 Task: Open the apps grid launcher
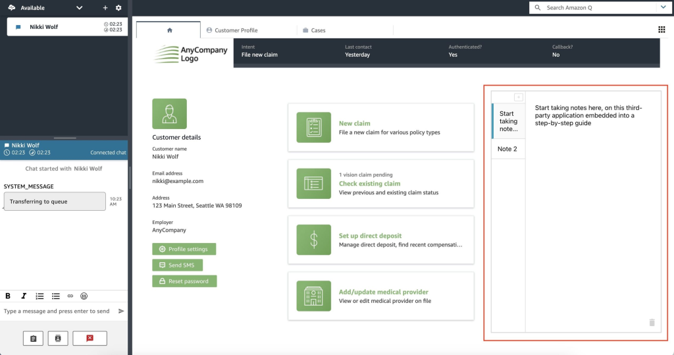(661, 30)
